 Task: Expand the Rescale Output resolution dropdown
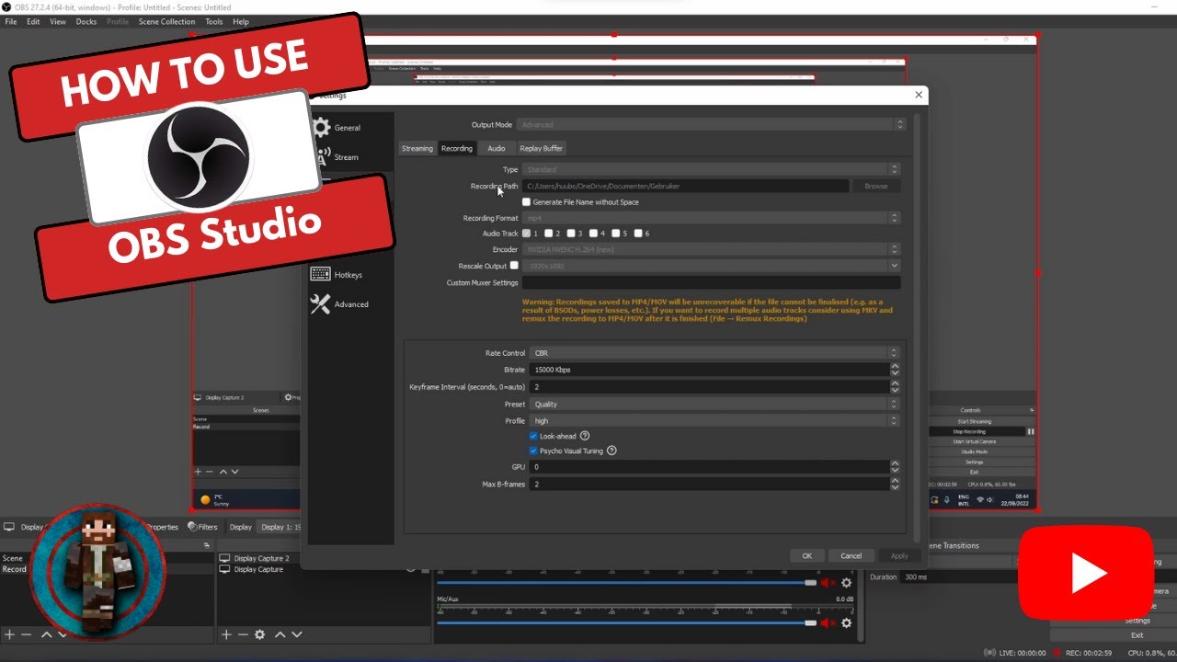point(710,266)
